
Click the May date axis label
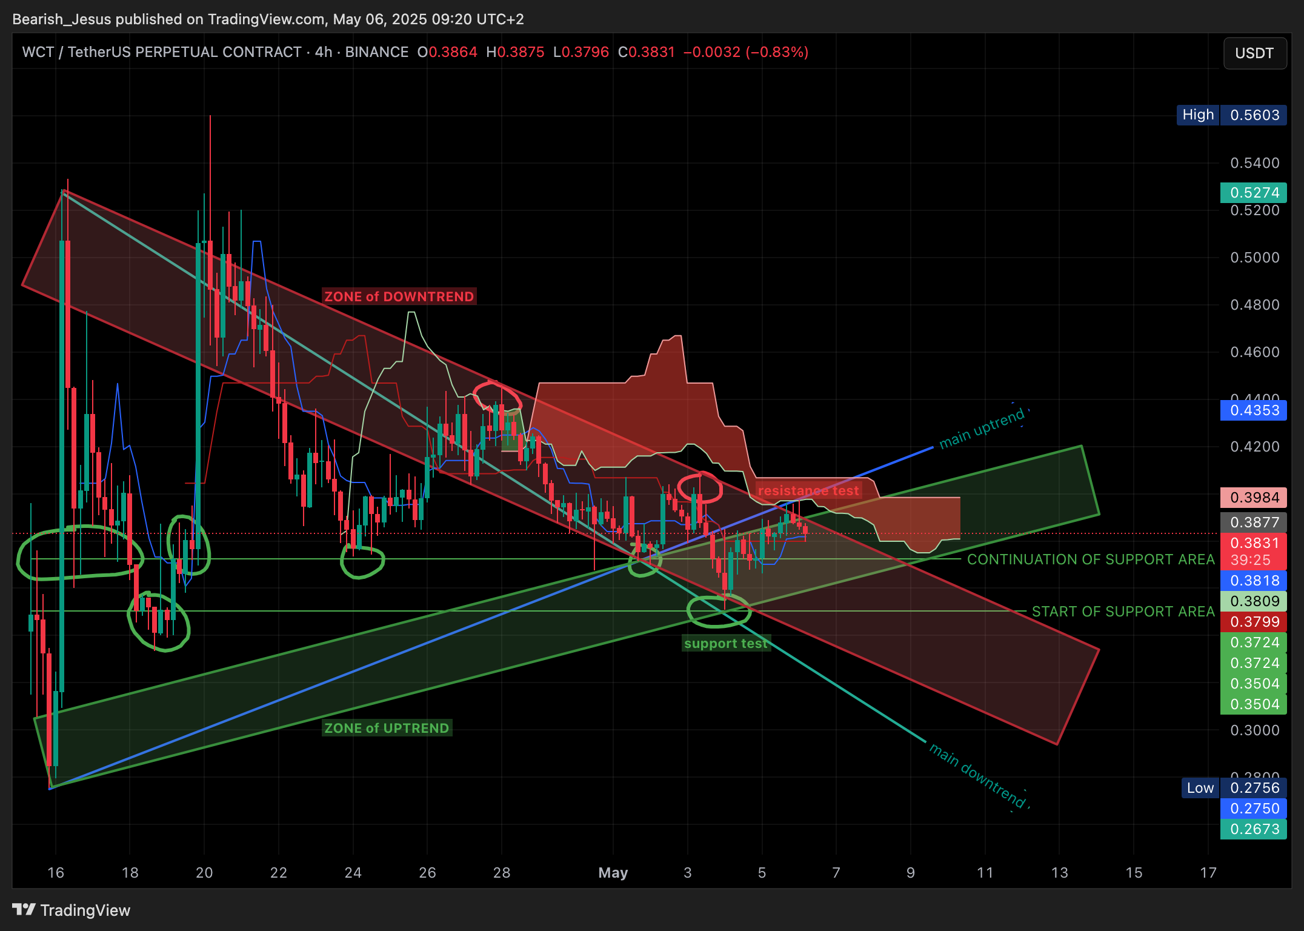613,873
